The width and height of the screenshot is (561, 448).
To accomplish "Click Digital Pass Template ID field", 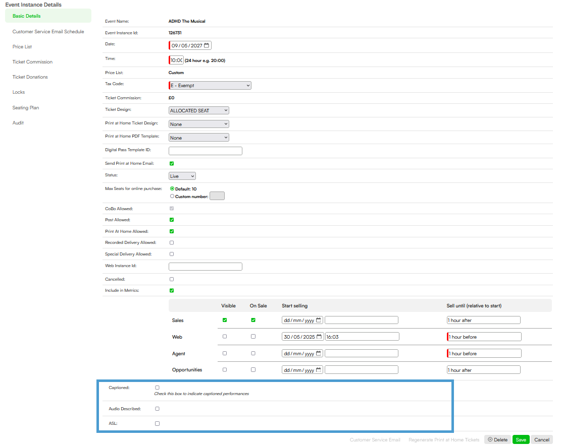I will (x=206, y=151).
